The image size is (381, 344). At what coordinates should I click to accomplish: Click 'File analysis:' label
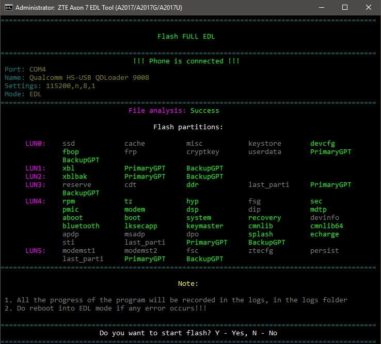pos(157,111)
